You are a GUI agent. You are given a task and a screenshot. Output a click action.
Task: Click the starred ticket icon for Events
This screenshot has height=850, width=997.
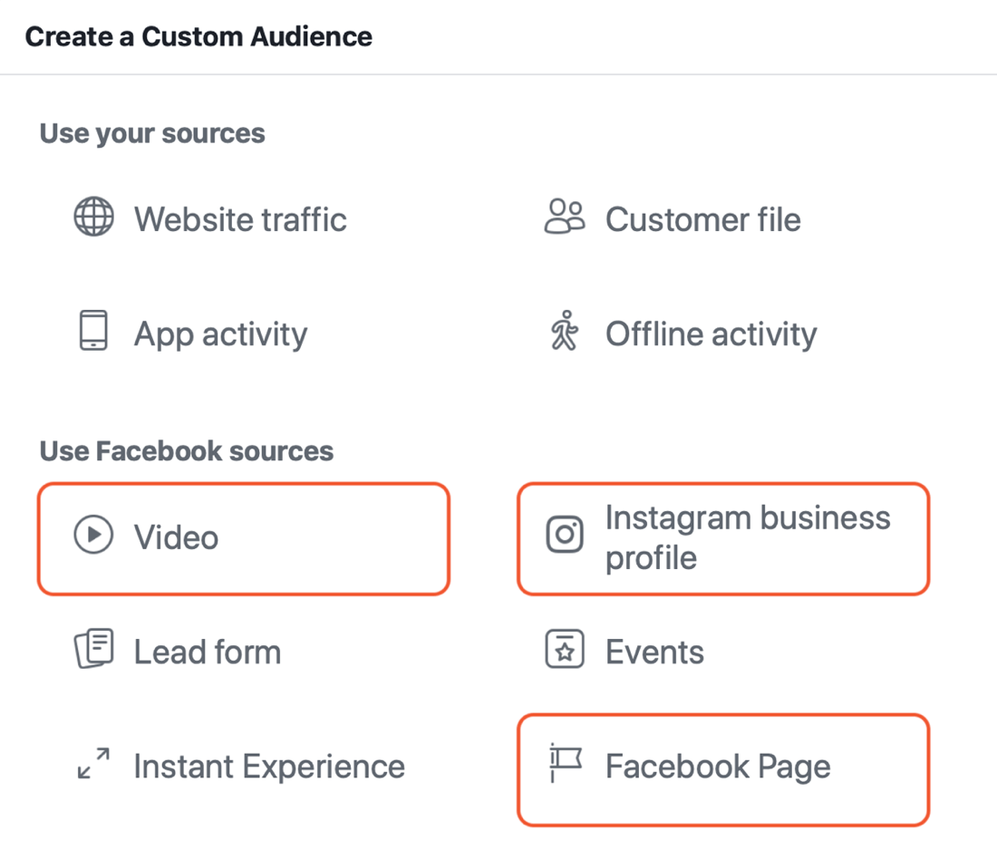pyautogui.click(x=565, y=651)
